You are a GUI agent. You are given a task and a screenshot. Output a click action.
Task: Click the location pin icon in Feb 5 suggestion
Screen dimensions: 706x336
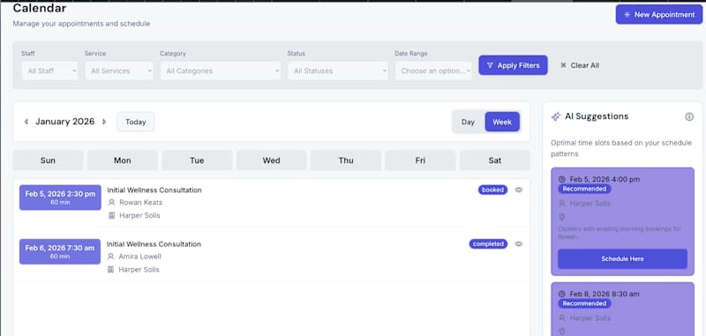[x=561, y=217]
